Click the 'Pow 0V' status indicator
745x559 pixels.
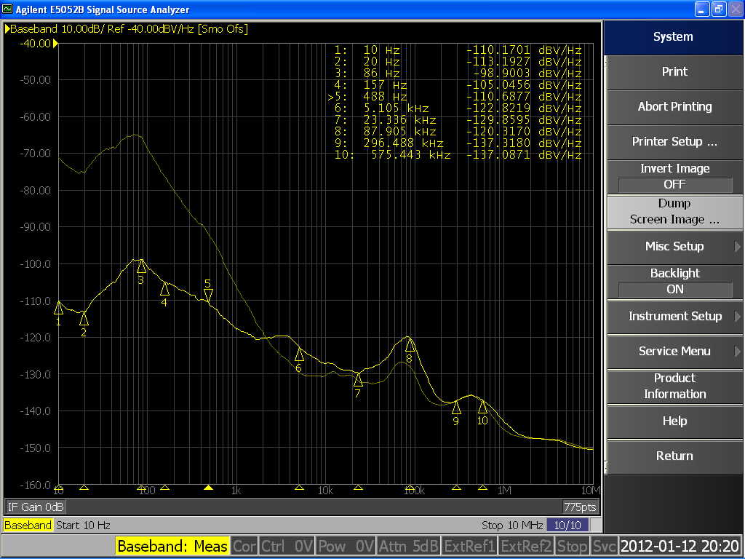tap(346, 546)
